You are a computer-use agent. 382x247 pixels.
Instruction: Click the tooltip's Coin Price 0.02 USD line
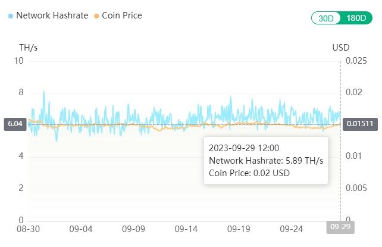[x=249, y=173]
